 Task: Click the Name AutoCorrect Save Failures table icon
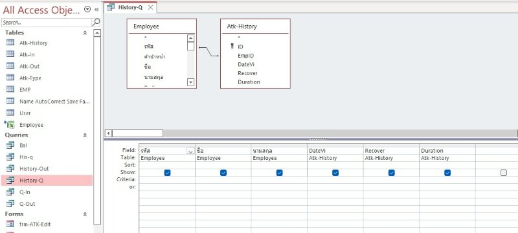10,101
